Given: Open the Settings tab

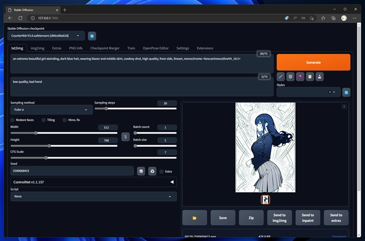Looking at the screenshot, I should point(182,48).
